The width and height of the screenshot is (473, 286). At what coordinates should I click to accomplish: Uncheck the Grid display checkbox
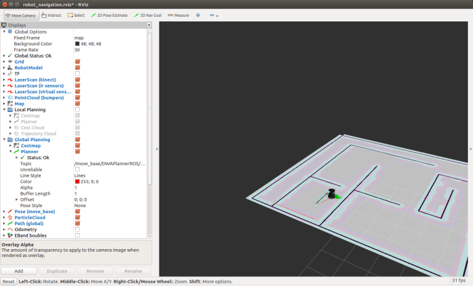click(x=77, y=61)
